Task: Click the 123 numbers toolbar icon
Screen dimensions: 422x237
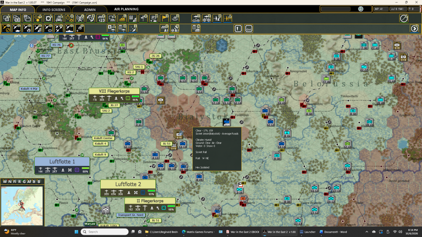Action: tap(101, 18)
